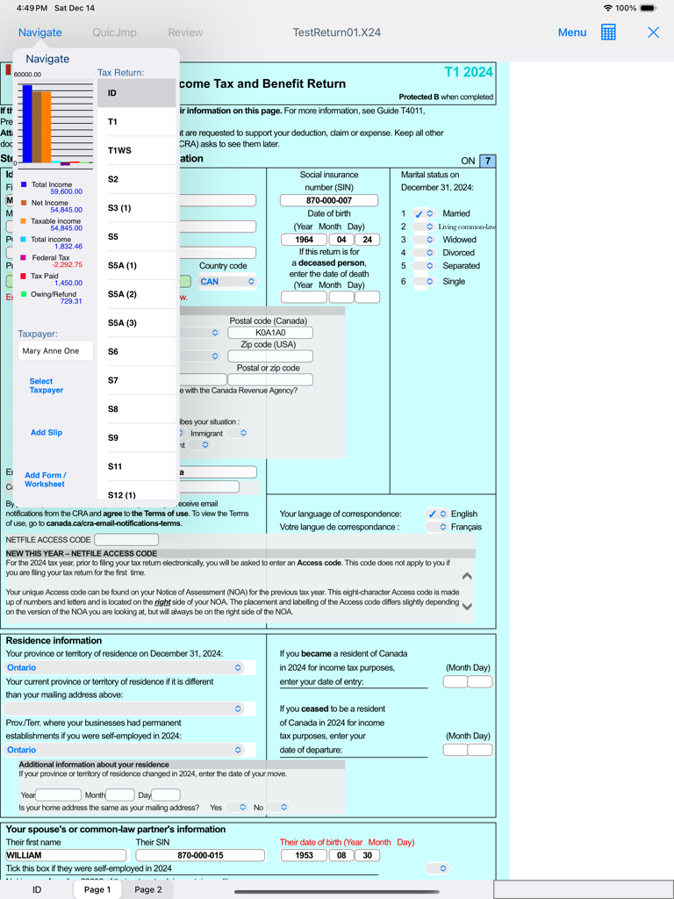Click the brown Net Income legend swatch
This screenshot has height=899, width=674.
click(24, 203)
